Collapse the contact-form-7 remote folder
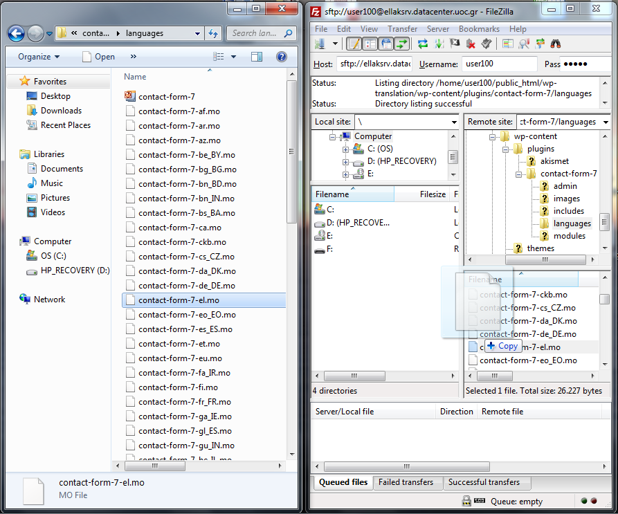Viewport: 618px width, 514px height. pyautogui.click(x=518, y=174)
